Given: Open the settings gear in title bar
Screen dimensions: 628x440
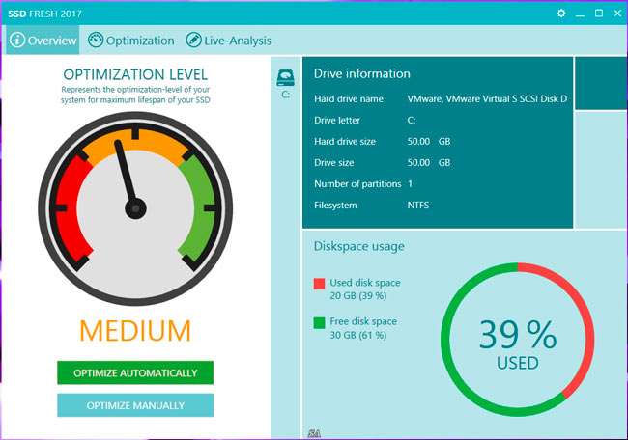Looking at the screenshot, I should coord(561,14).
